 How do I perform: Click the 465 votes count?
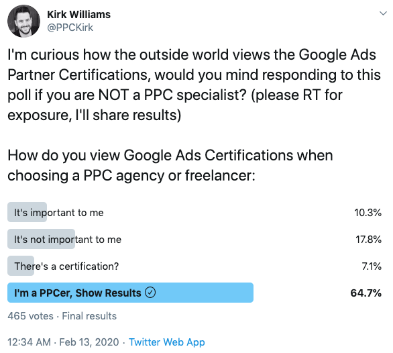pyautogui.click(x=30, y=316)
